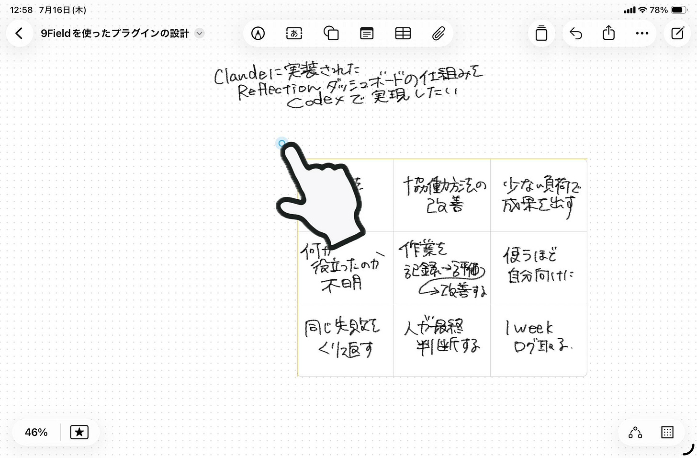The height and width of the screenshot is (458, 697).
Task: Select the cell 1week ログ取る
Action: point(539,340)
